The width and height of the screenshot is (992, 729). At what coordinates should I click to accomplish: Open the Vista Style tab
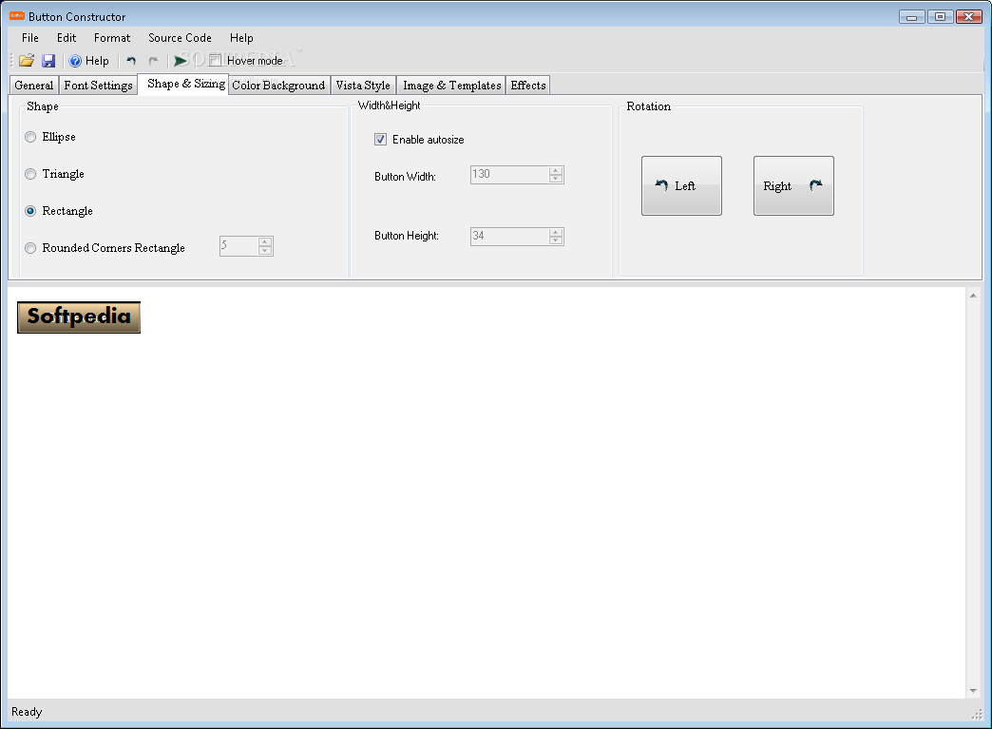363,86
